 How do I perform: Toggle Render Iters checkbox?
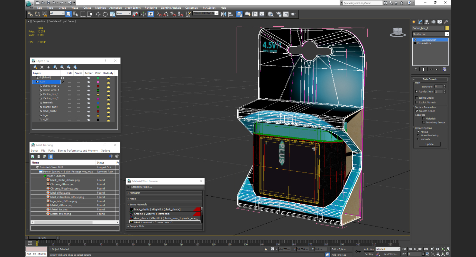click(x=416, y=92)
